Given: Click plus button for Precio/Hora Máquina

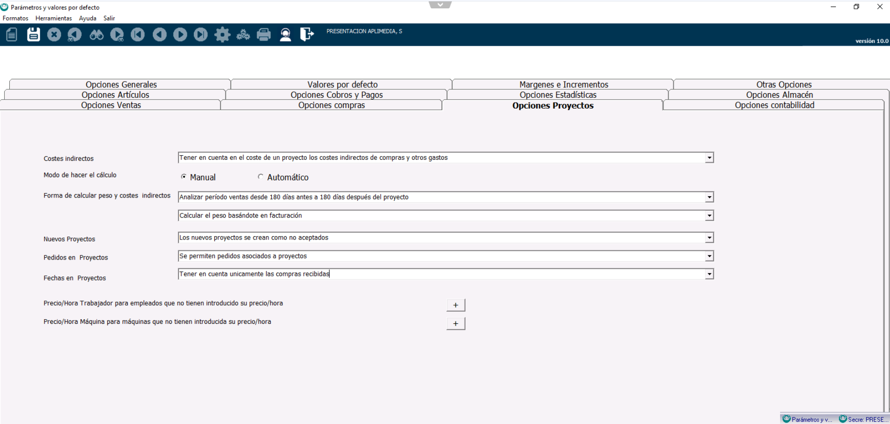Looking at the screenshot, I should [x=455, y=324].
